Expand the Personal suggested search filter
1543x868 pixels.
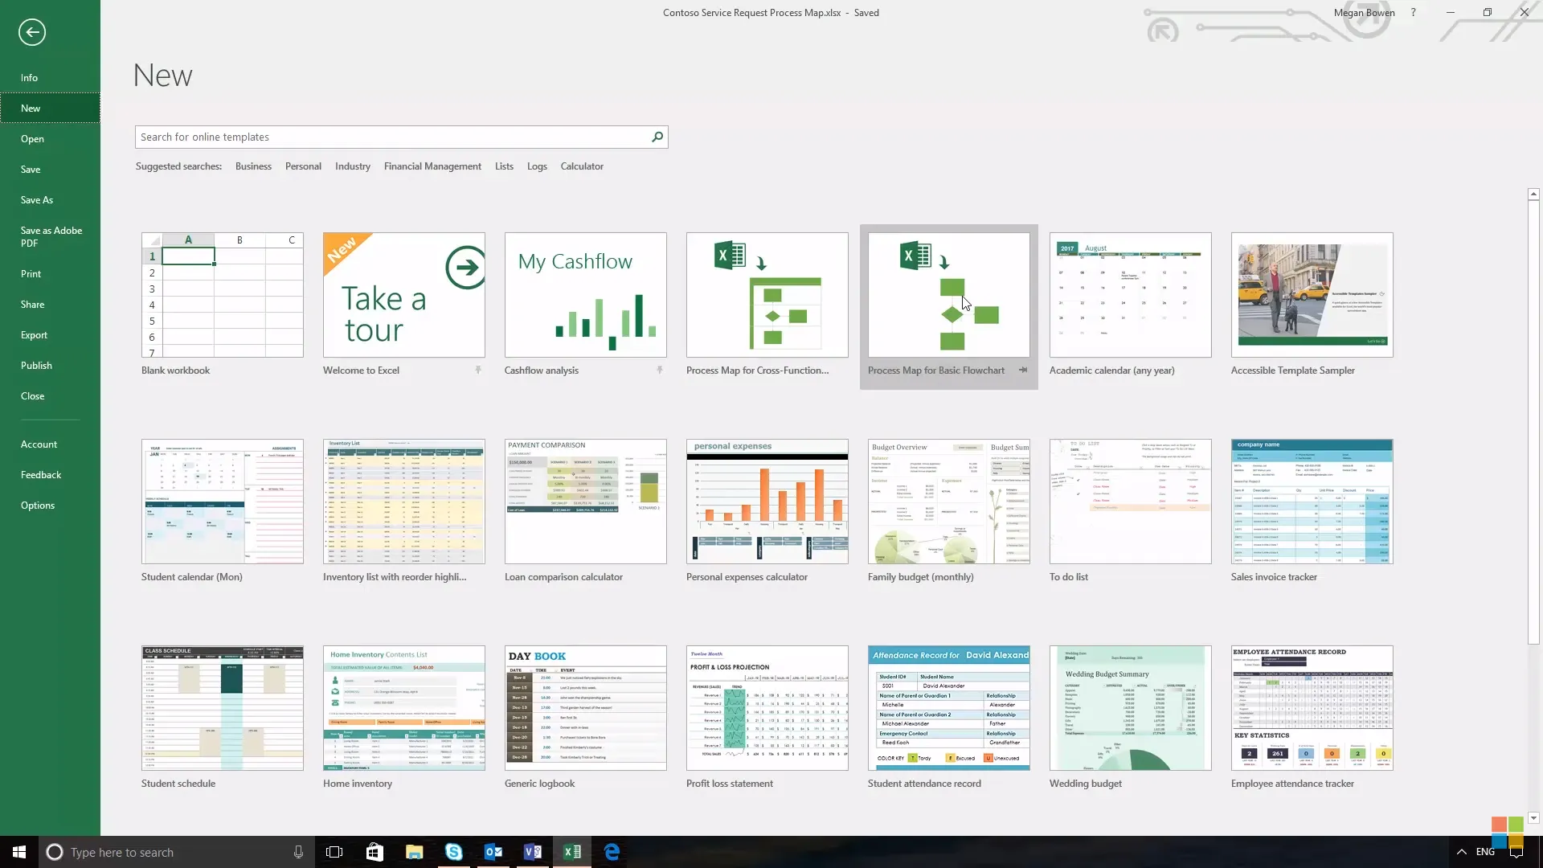pyautogui.click(x=303, y=166)
